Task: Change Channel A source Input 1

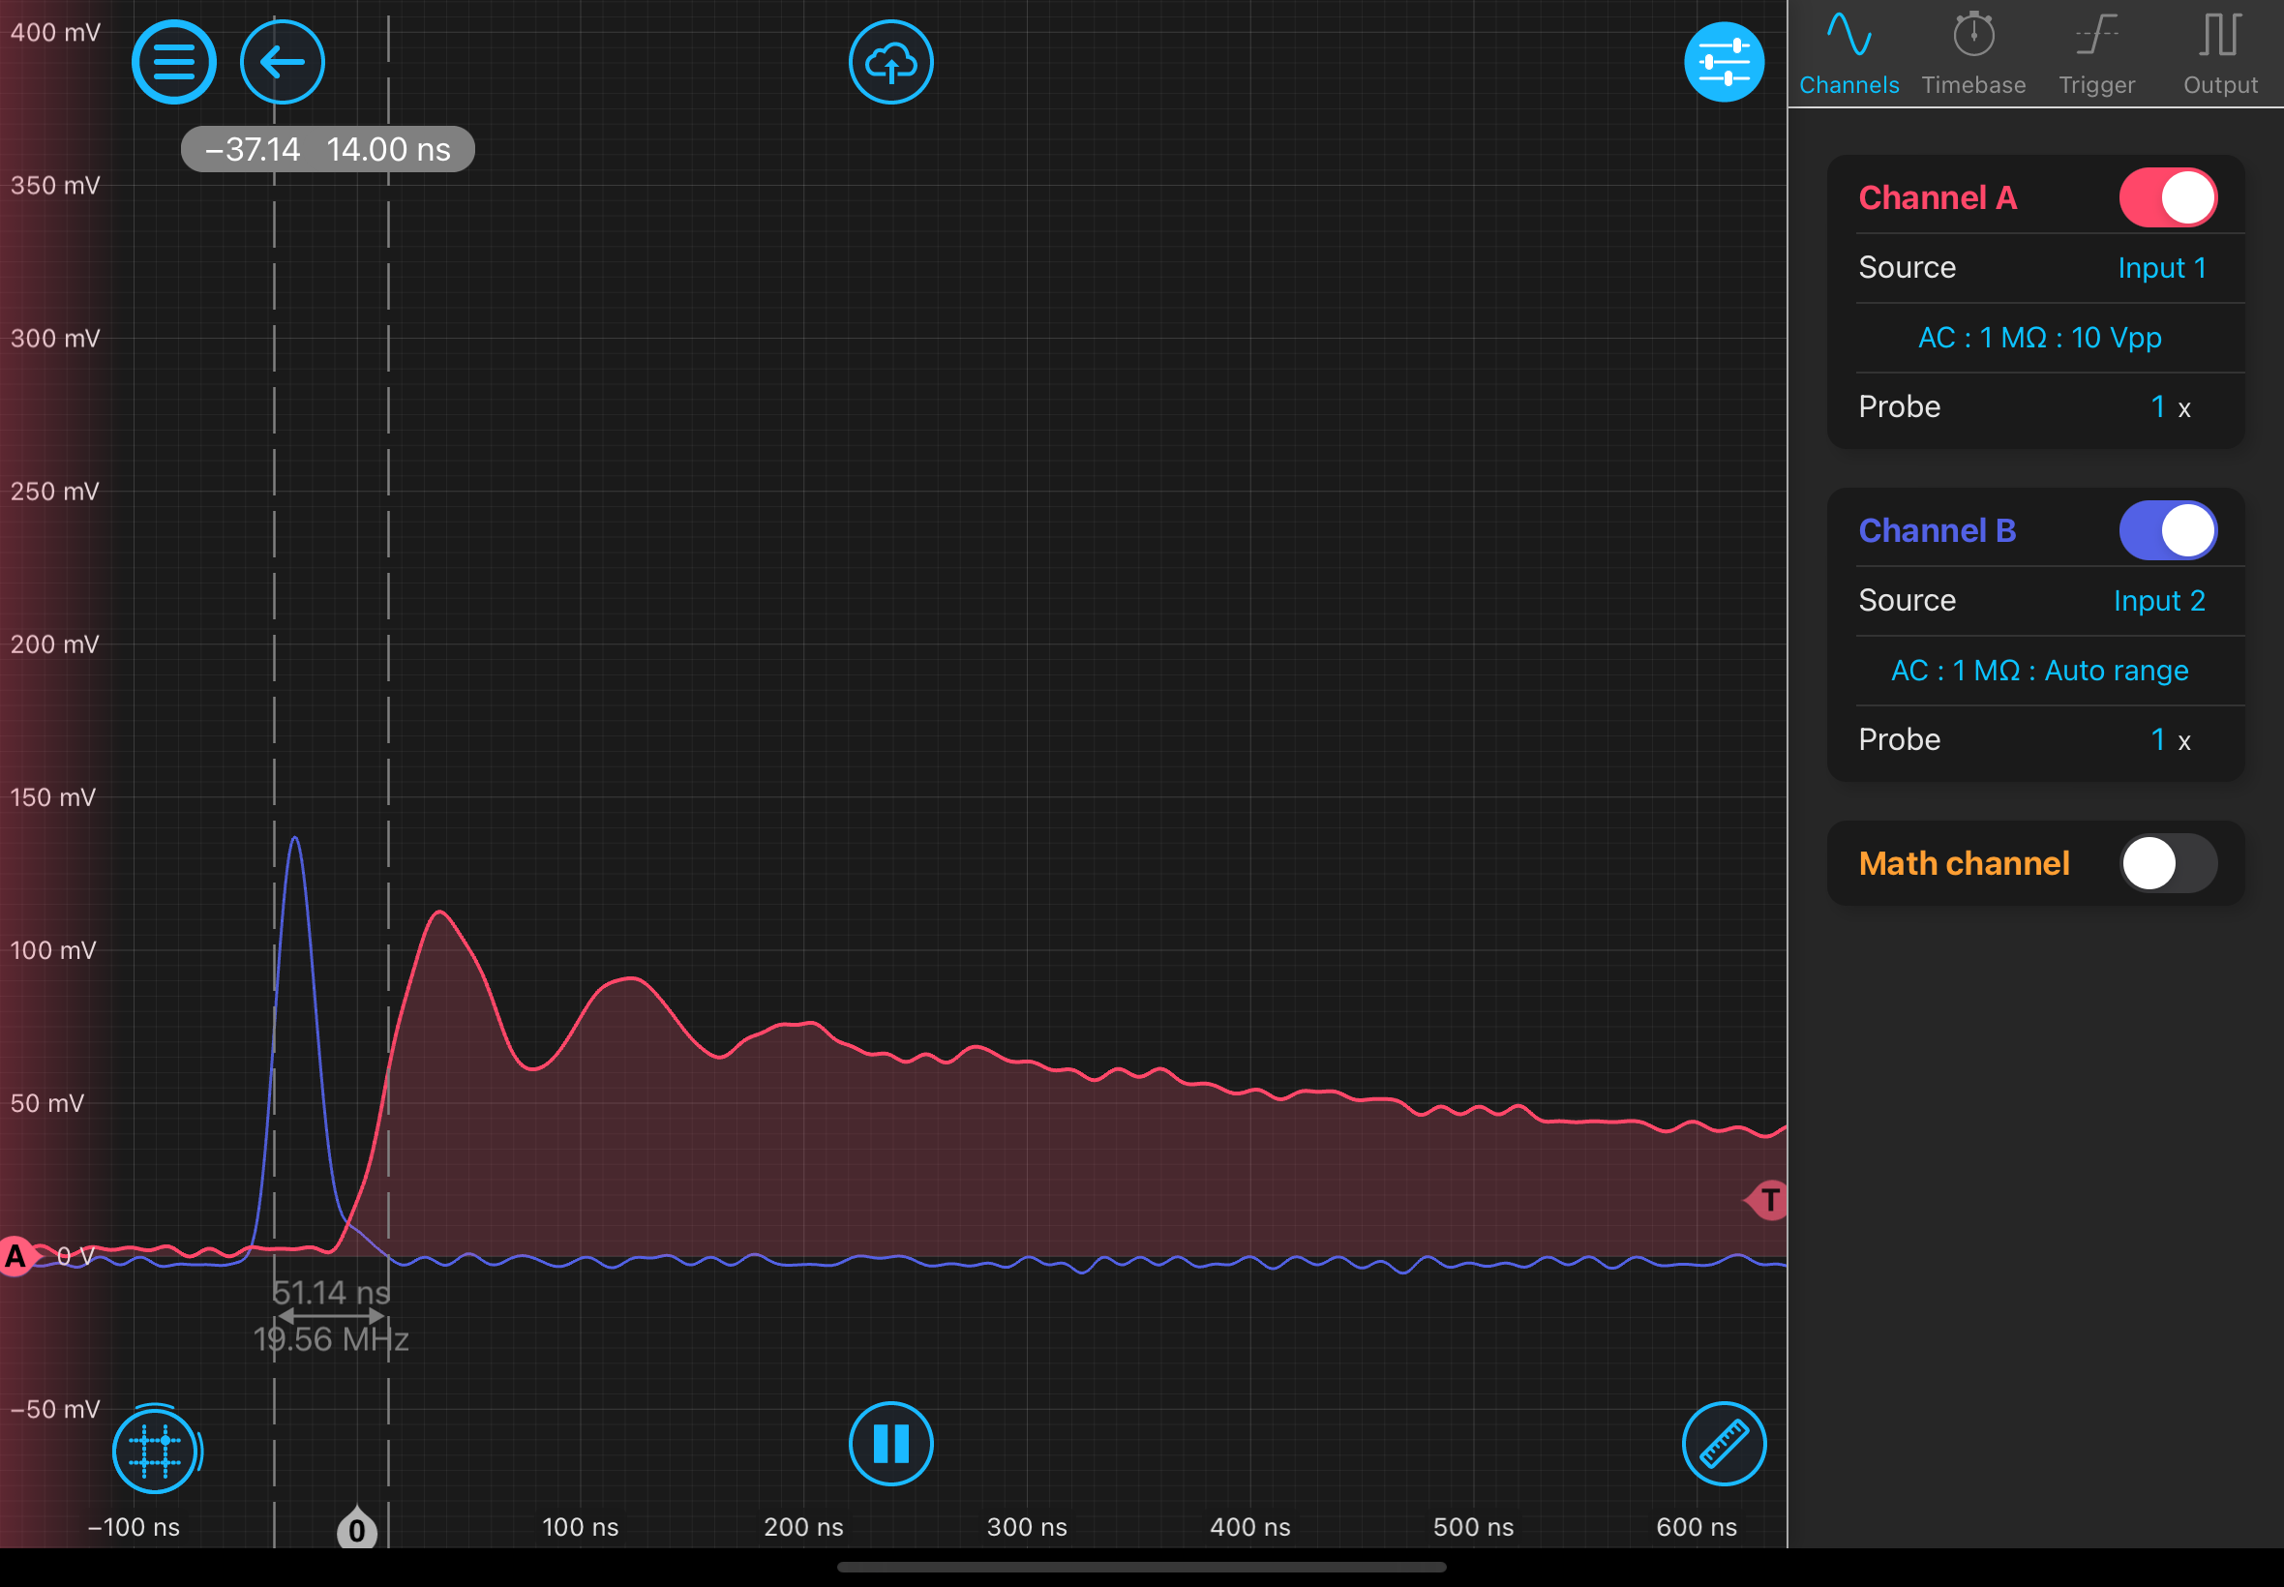Action: click(x=2162, y=267)
